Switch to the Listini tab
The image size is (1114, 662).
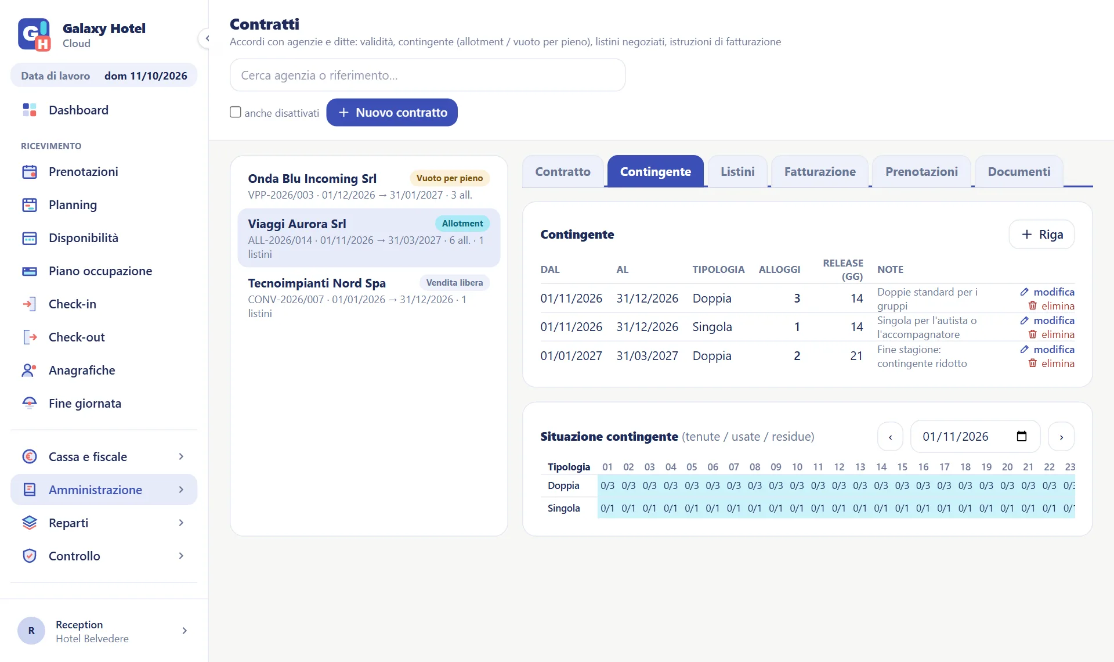coord(737,171)
